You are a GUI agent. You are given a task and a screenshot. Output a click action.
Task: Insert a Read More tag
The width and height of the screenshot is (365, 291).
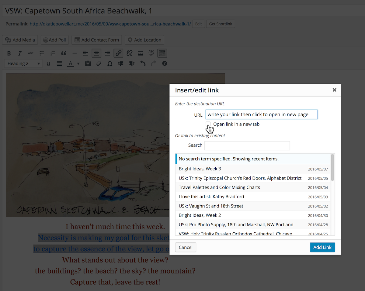click(x=140, y=53)
